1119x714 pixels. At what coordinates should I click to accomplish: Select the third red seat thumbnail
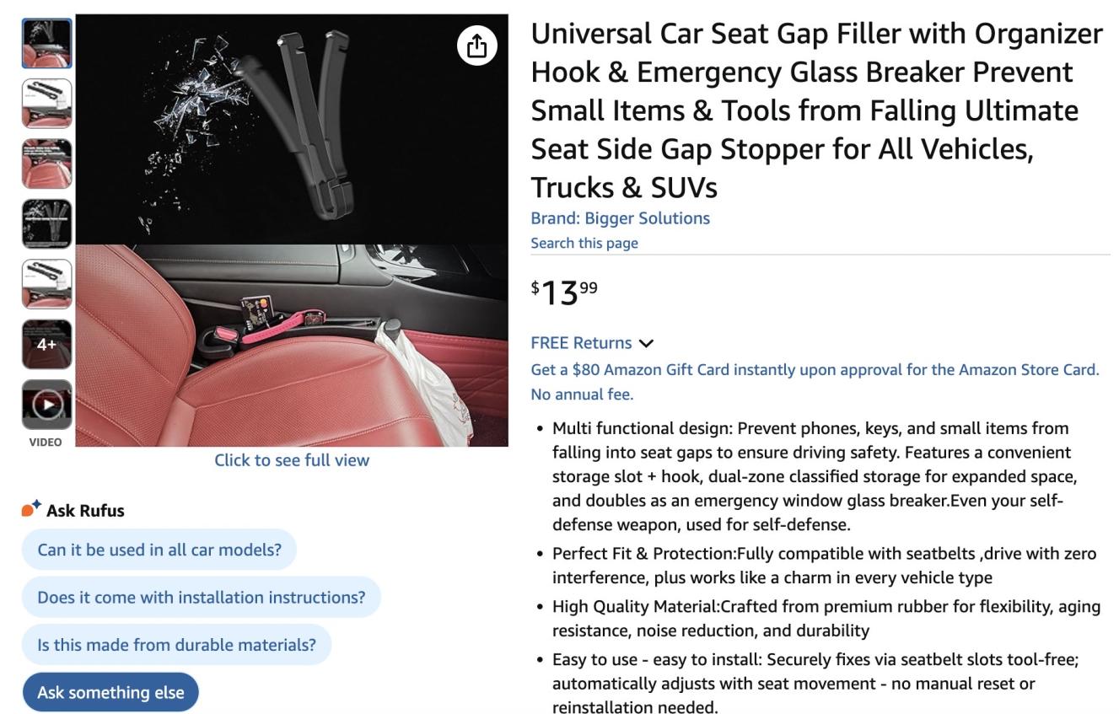pyautogui.click(x=46, y=164)
